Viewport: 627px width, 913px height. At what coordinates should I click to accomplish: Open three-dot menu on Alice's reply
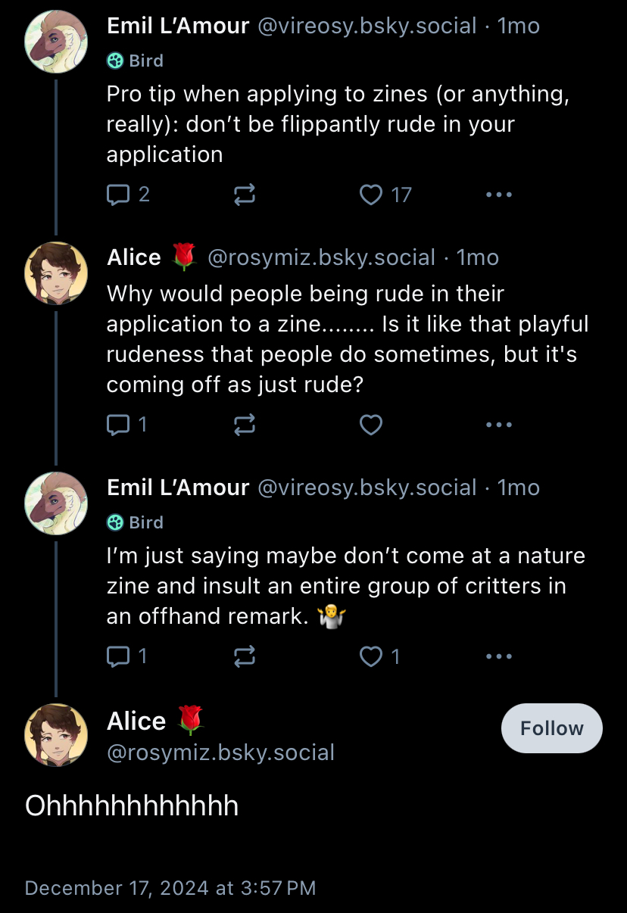[x=499, y=425]
